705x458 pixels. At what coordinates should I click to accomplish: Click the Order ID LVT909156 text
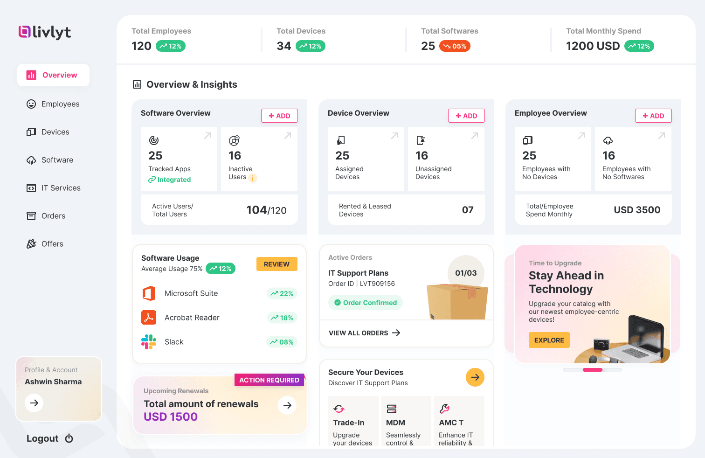(361, 284)
